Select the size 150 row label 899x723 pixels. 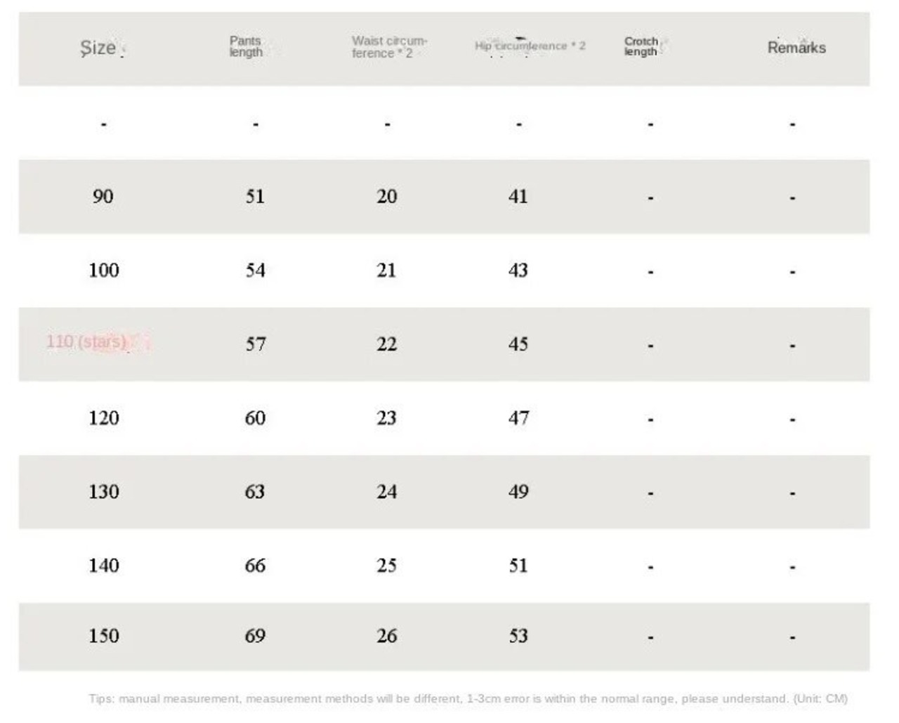103,636
